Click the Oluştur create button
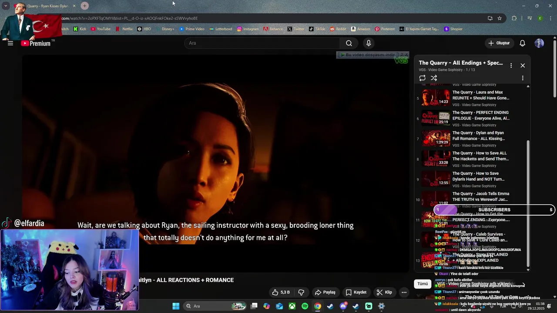Viewport: 557px width, 313px height. (499, 43)
